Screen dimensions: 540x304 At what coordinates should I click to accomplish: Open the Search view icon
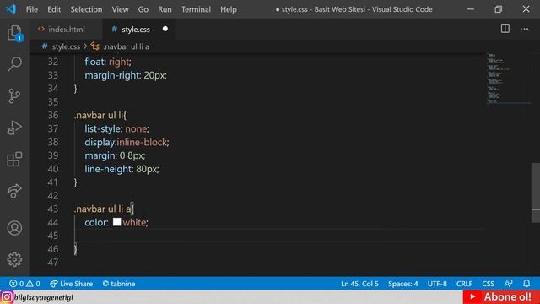click(x=14, y=64)
